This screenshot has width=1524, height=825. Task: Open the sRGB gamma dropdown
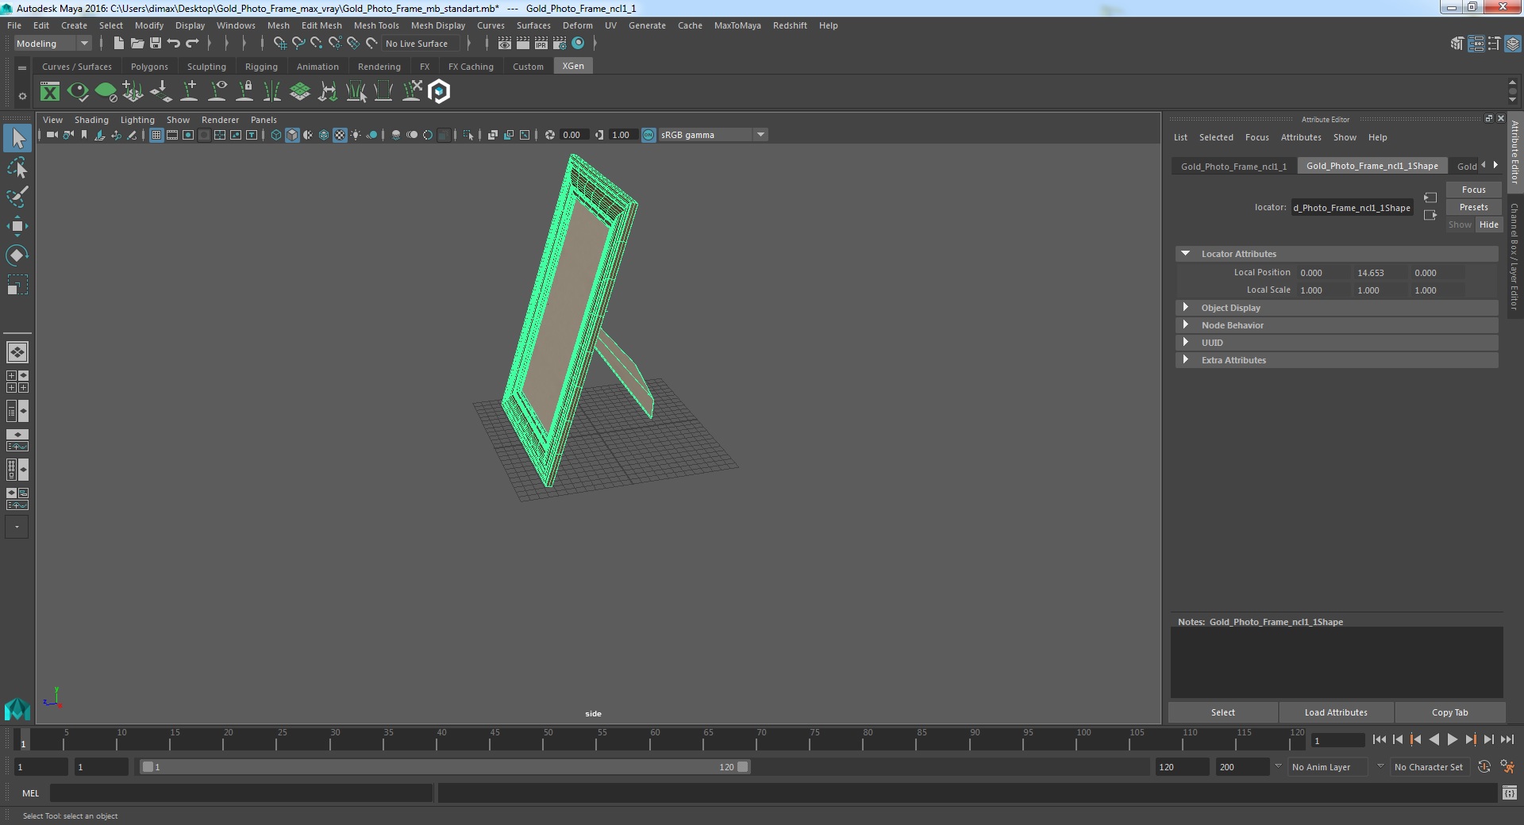(x=713, y=135)
